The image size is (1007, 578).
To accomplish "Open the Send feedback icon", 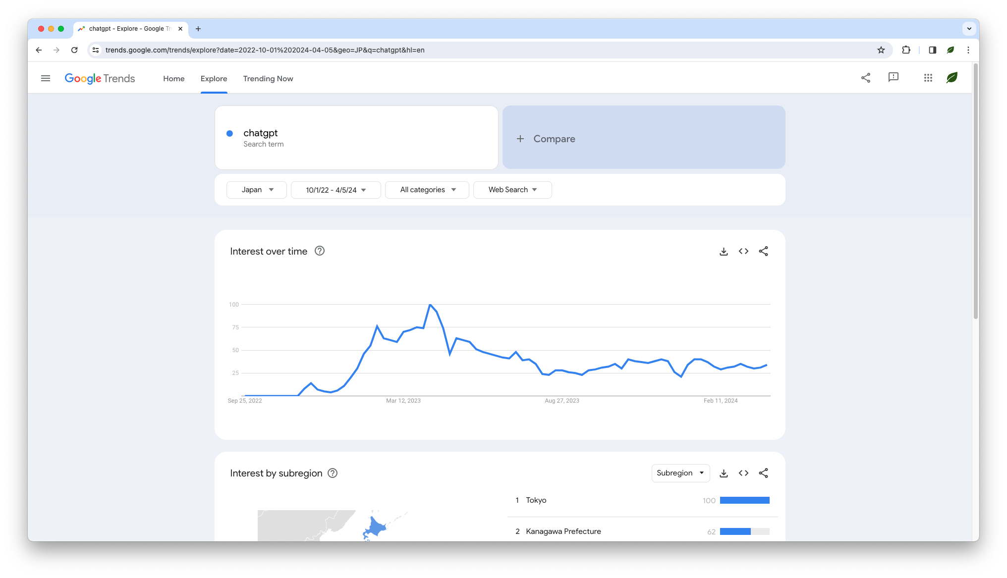I will point(894,78).
